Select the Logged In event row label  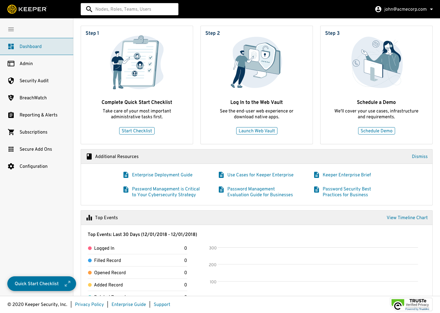104,248
